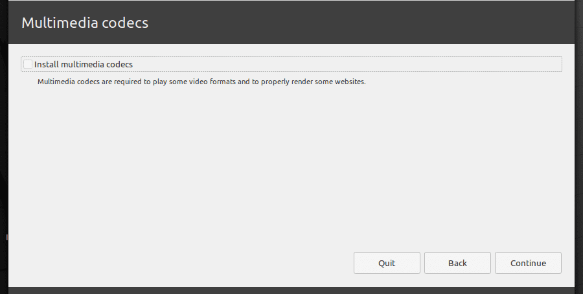Select the codecs option row

click(x=291, y=64)
